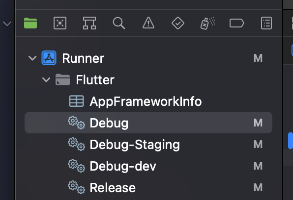Open the Breakpoint navigator tag icon
The height and width of the screenshot is (200, 293).
coord(237,23)
